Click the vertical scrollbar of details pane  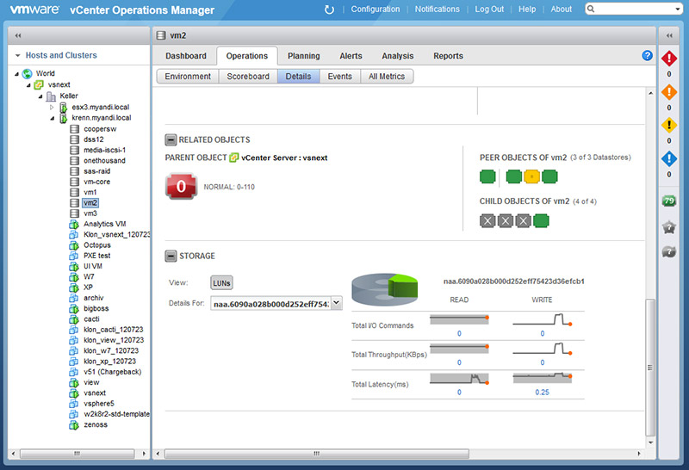click(650, 368)
